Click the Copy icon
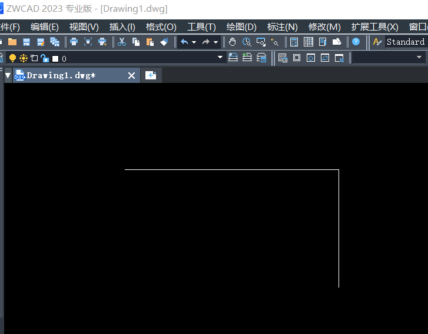The width and height of the screenshot is (428, 334). 136,42
